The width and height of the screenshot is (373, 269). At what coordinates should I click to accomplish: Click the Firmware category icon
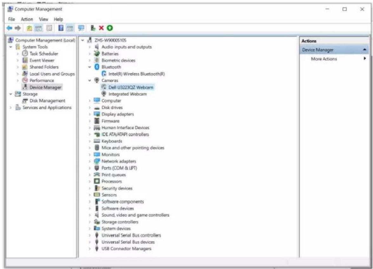click(97, 121)
